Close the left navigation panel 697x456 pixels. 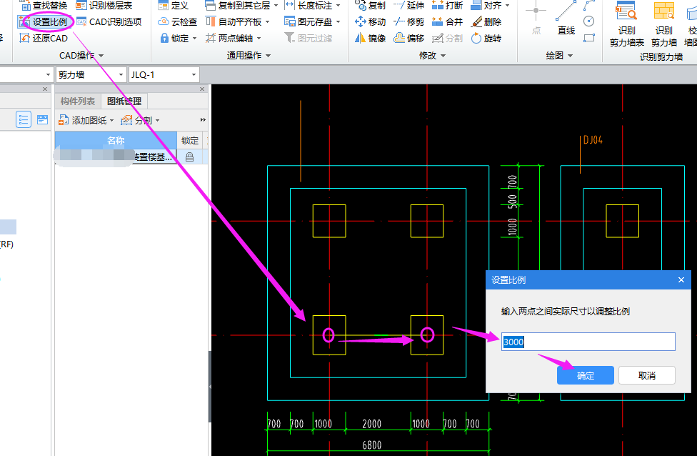coord(45,89)
